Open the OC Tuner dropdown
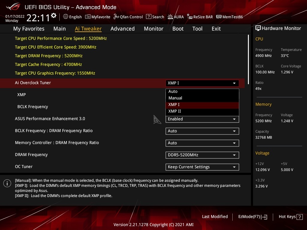Viewport: 307px width, 230px height. [202, 167]
